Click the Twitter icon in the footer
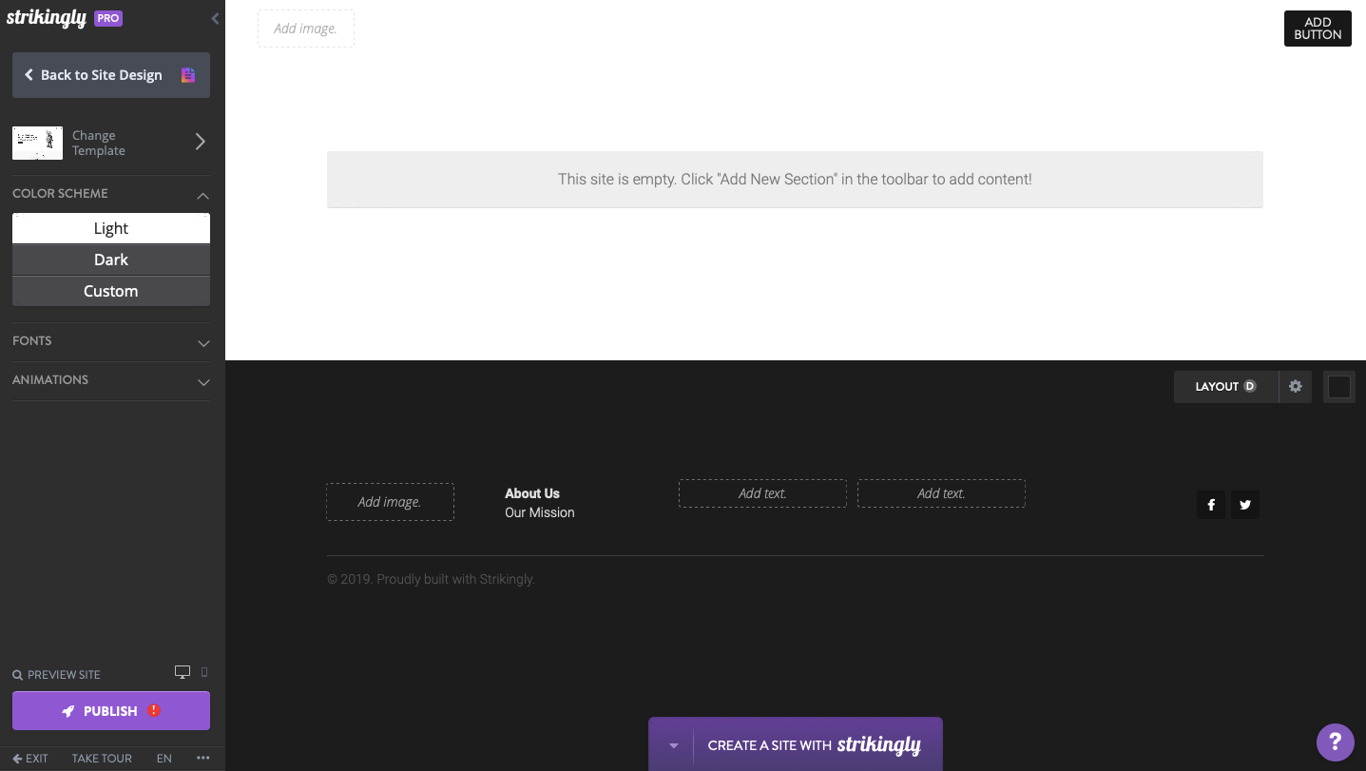 pyautogui.click(x=1244, y=505)
